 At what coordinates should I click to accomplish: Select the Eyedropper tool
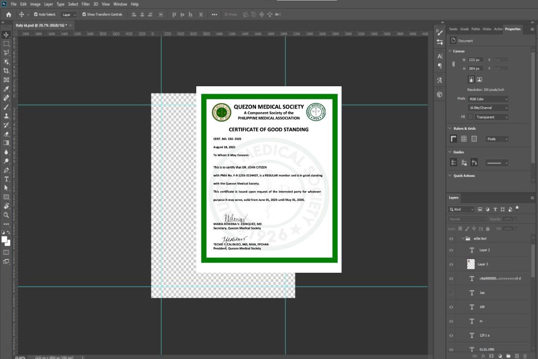tap(6, 89)
